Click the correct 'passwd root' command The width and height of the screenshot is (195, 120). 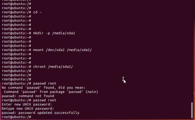45,100
